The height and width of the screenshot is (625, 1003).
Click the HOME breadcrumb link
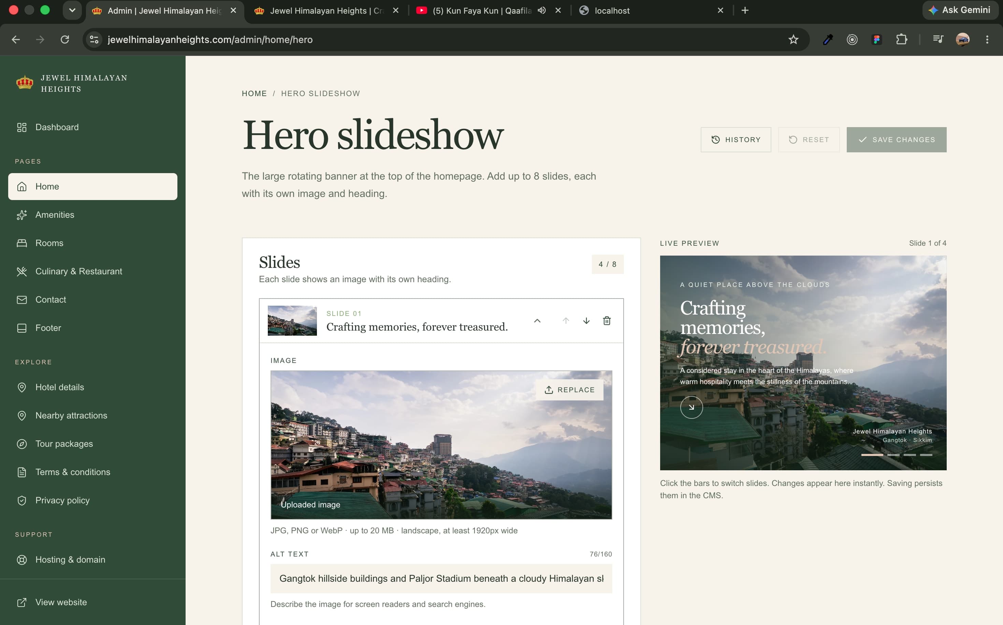pos(254,93)
